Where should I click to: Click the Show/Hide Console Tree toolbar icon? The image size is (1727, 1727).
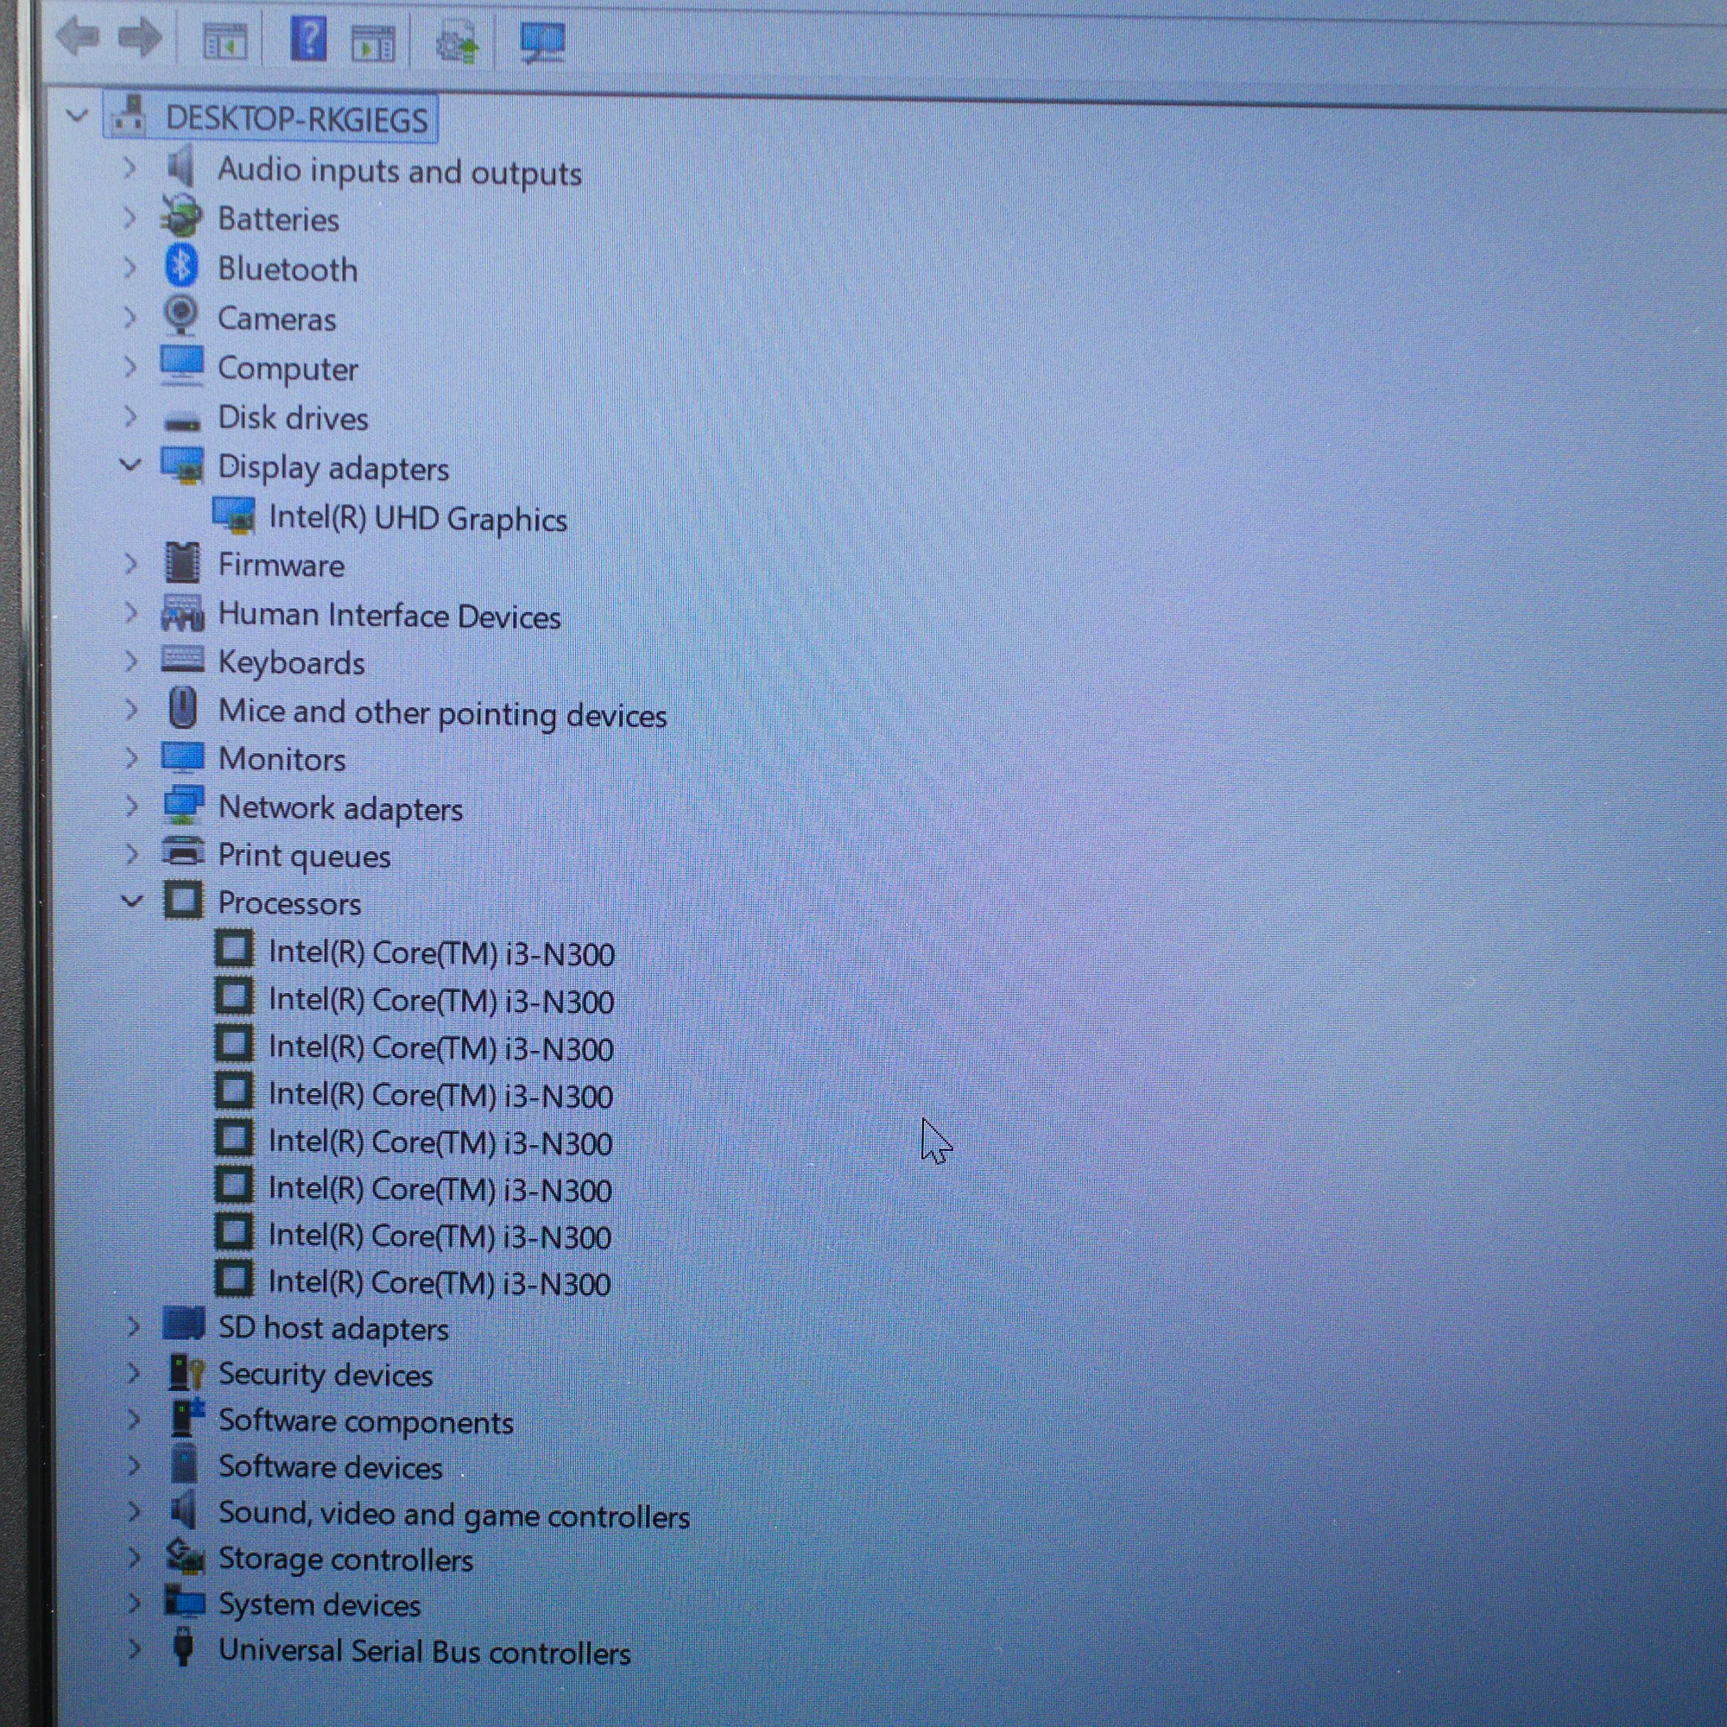pos(225,42)
